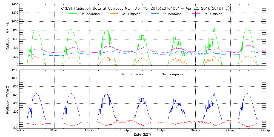Click the Net Shortwave legend label
Viewport: 274px width, 137px height.
click(x=132, y=74)
